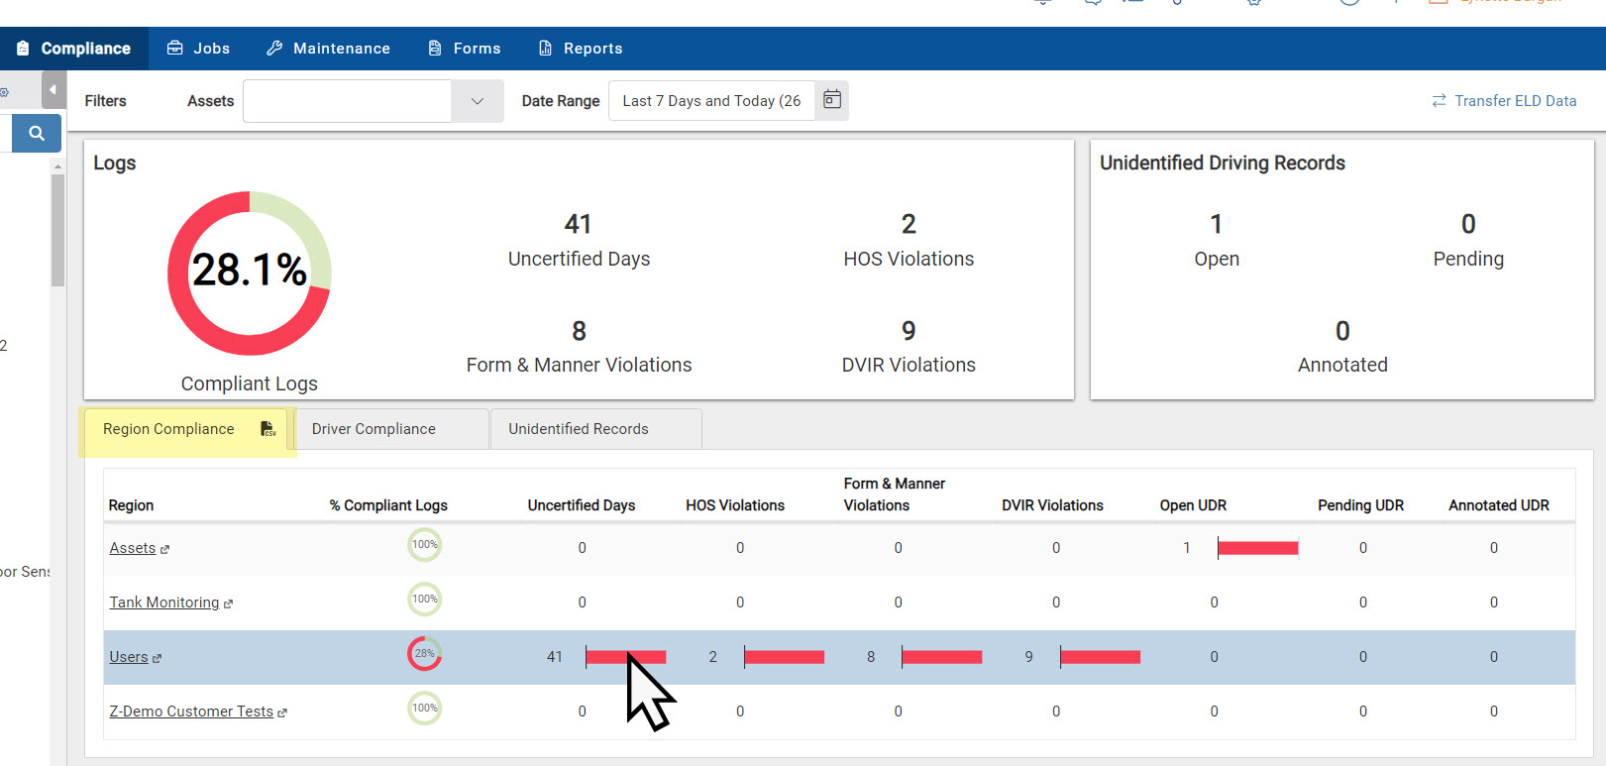Click Transfer ELD Data link
The height and width of the screenshot is (766, 1606).
1515,101
